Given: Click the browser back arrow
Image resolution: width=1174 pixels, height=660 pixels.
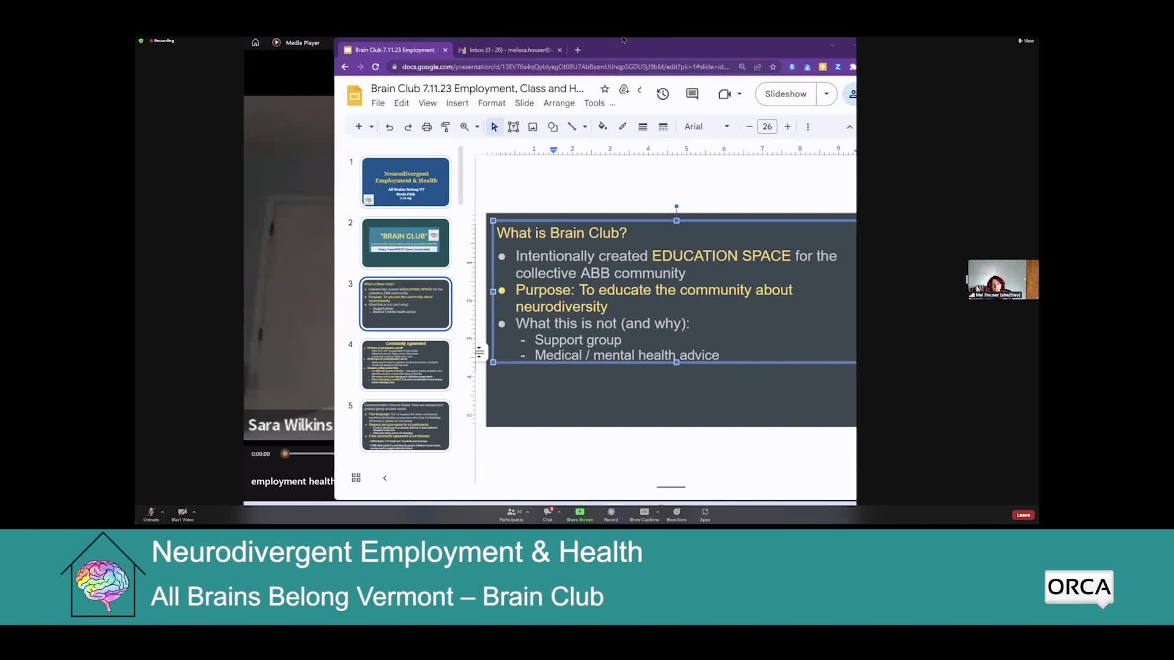Looking at the screenshot, I should (x=345, y=67).
